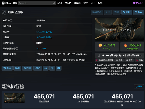This screenshot has width=145, height=109.
Task: Open developer link S-GAME 工作室
Action: click(44, 32)
